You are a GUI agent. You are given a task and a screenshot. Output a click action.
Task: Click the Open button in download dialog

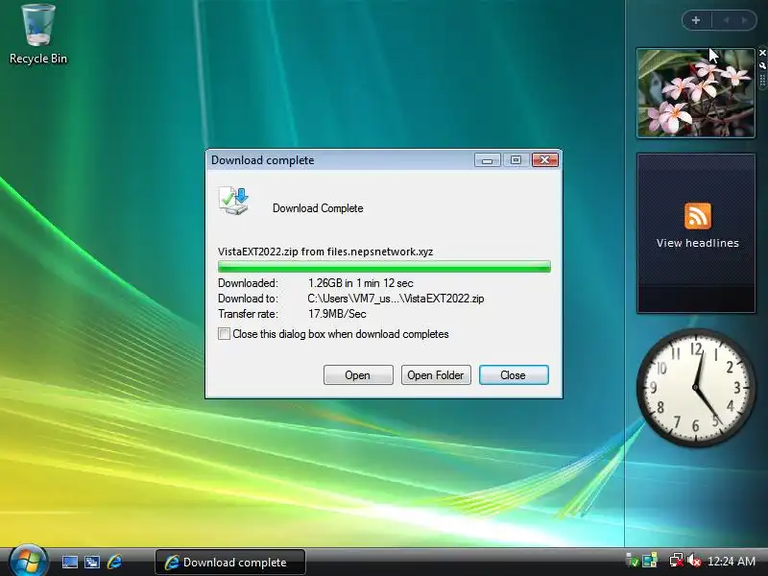[x=358, y=375]
